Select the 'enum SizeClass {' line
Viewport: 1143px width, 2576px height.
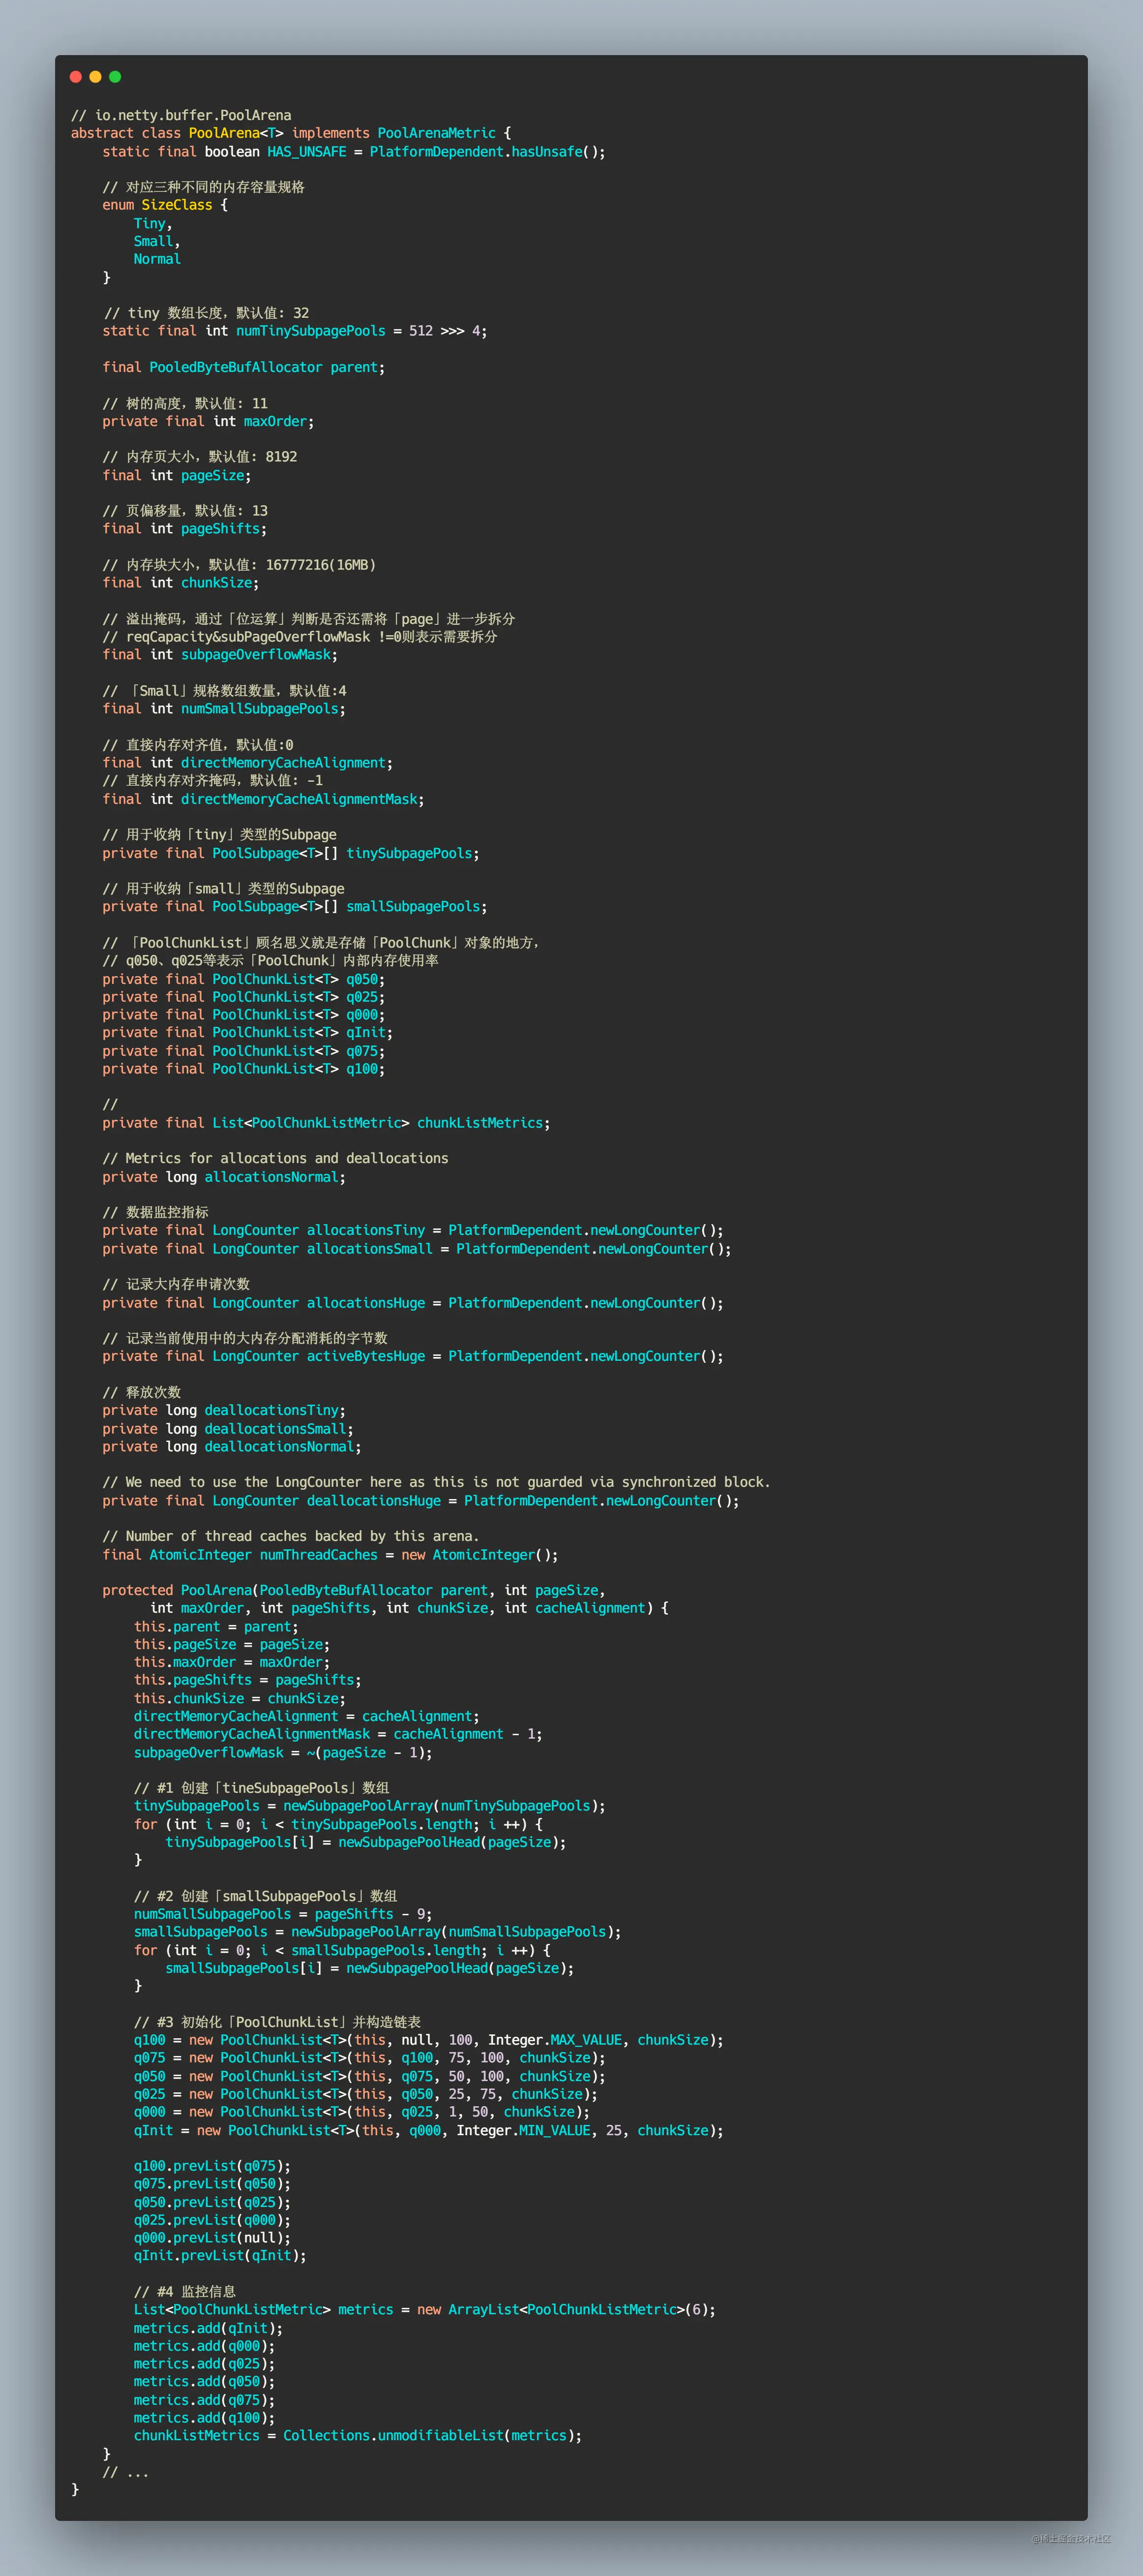[x=165, y=205]
